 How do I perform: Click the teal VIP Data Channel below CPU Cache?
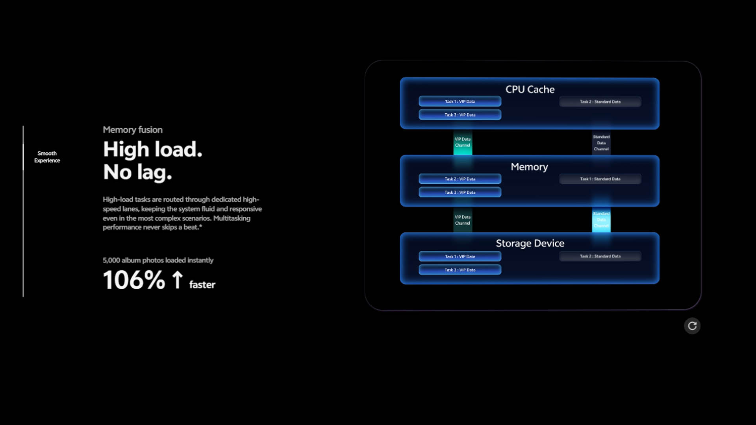pyautogui.click(x=463, y=142)
